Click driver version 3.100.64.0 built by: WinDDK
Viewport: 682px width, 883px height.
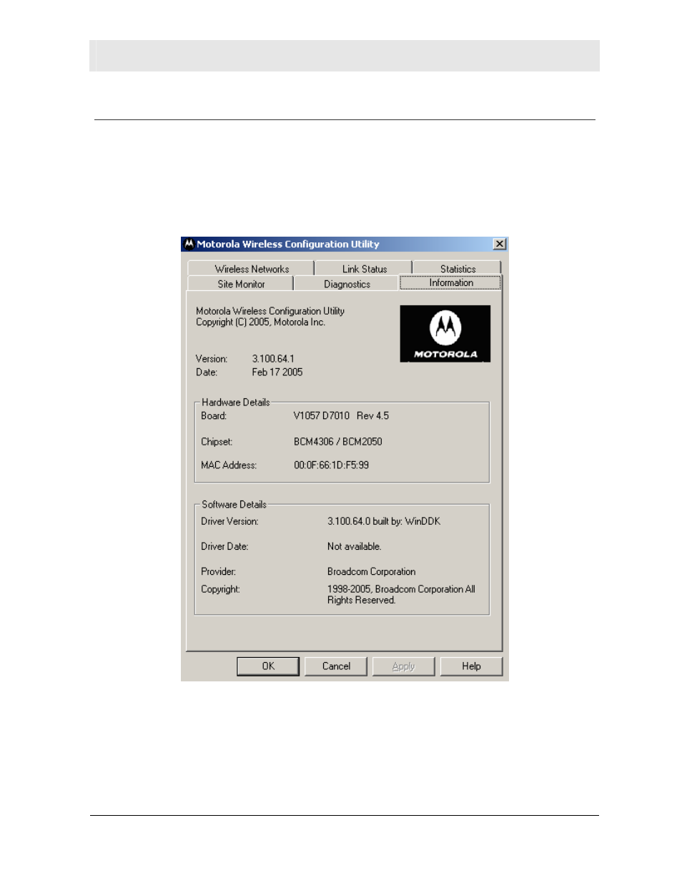384,521
